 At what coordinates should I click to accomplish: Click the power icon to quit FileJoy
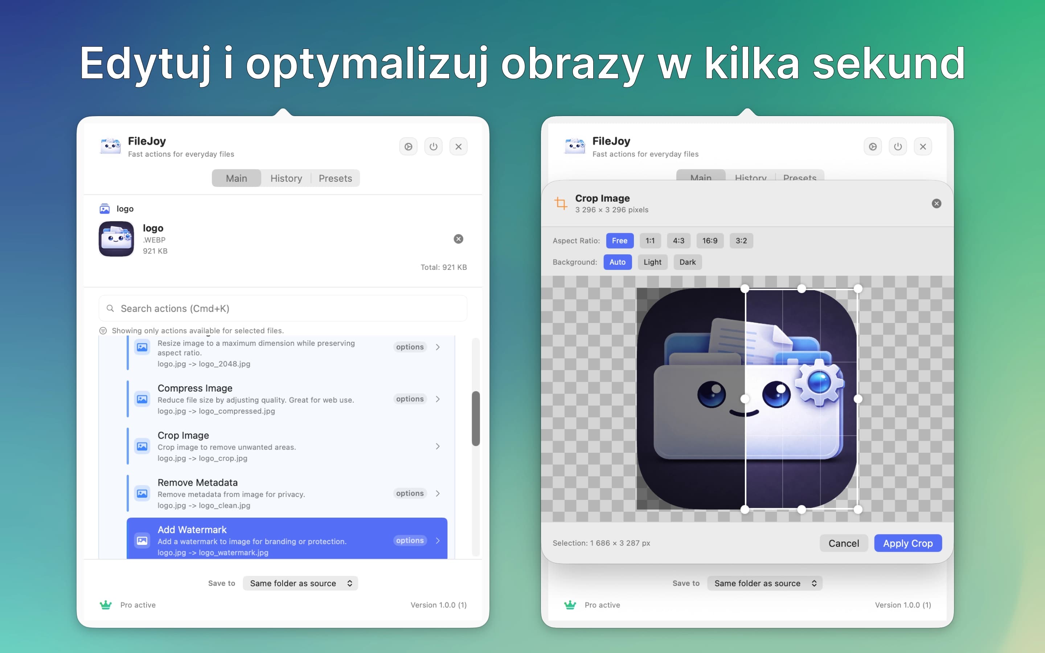[434, 147]
